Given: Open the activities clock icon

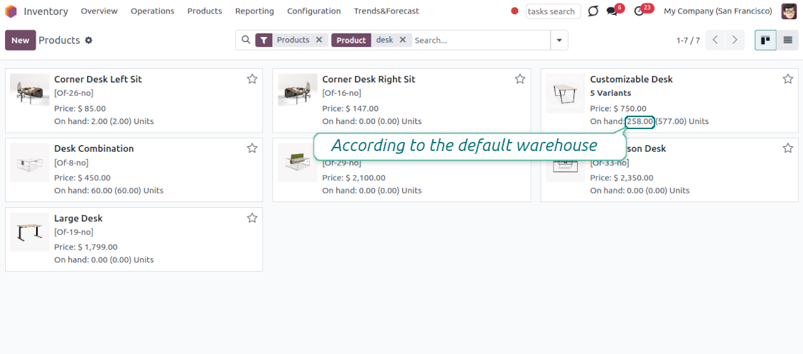Looking at the screenshot, I should click(639, 11).
